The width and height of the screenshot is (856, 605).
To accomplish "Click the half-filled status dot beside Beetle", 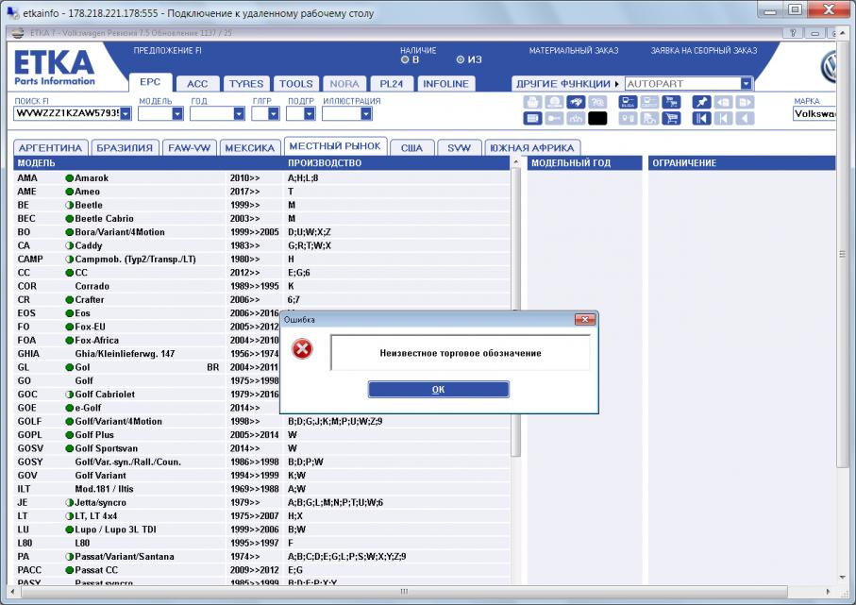I will (x=69, y=206).
